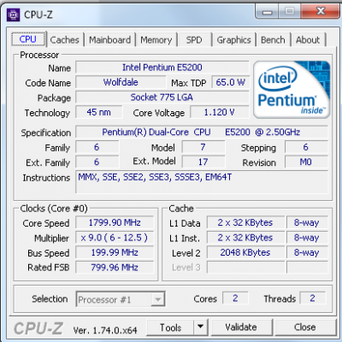Click the Multiplier value x 9.0

point(115,238)
